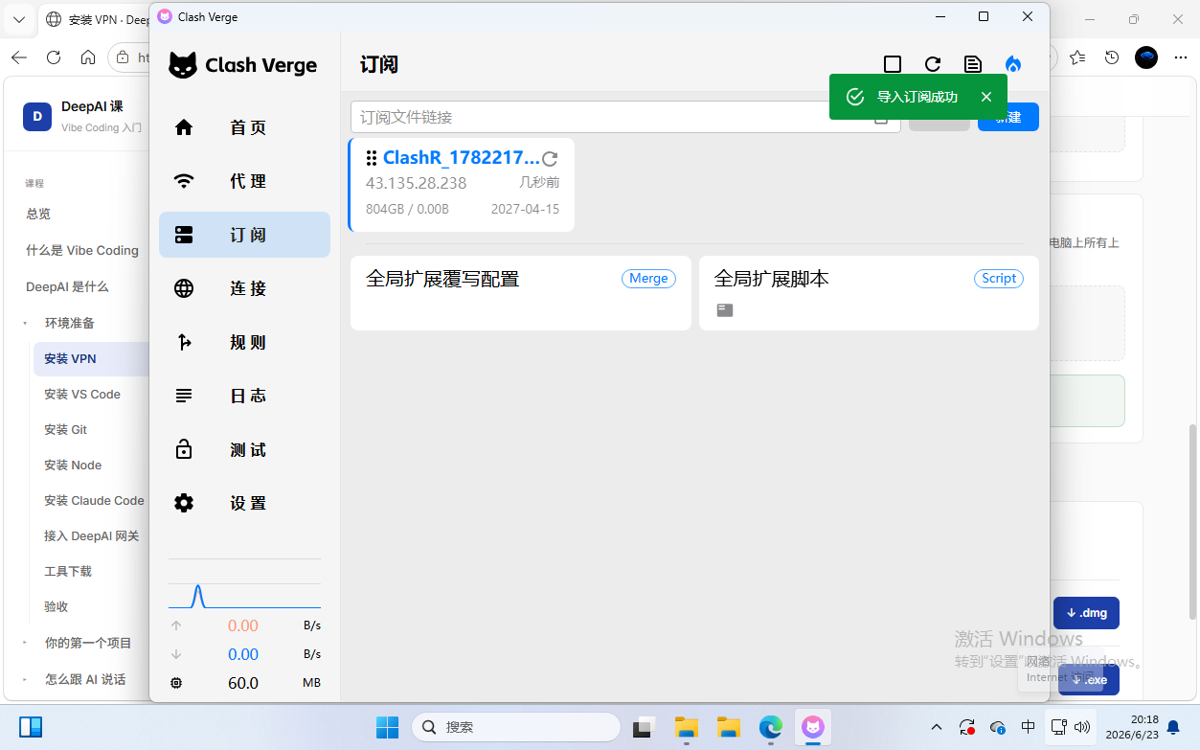Click the browser page vertical scrollbar
The width and height of the screenshot is (1200, 750).
[x=1193, y=522]
